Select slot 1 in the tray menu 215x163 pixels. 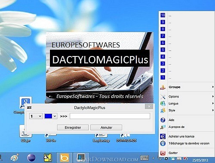(x=186, y=77)
